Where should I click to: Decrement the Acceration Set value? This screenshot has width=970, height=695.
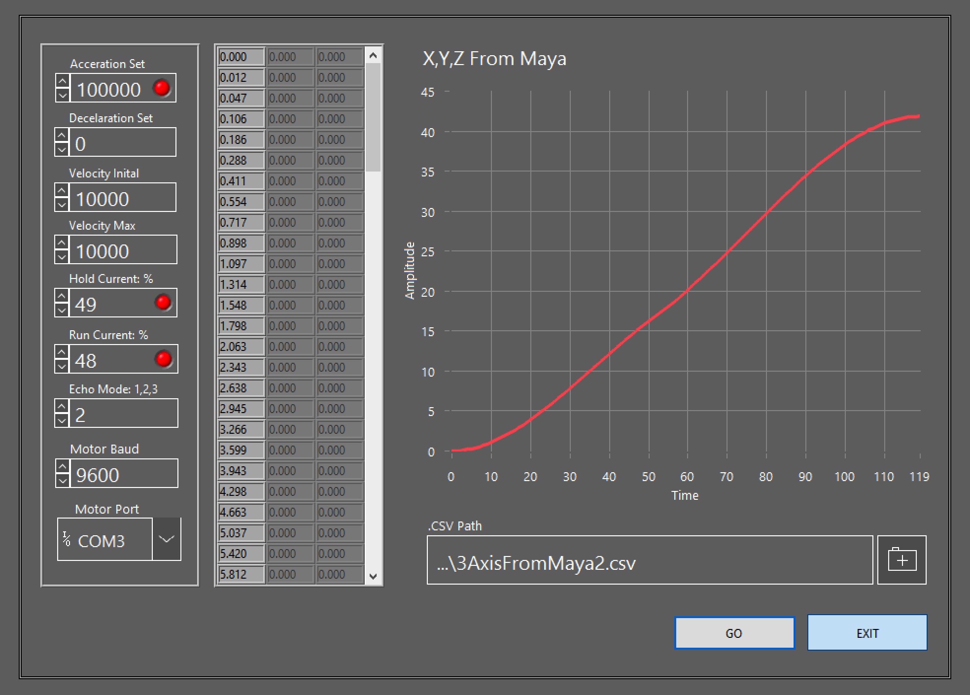62,95
